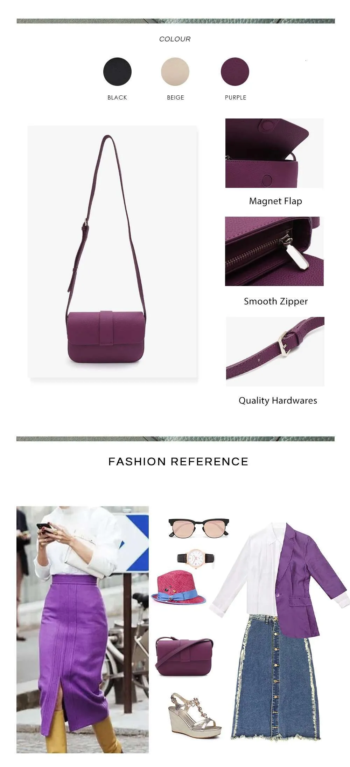Image resolution: width=350 pixels, height=767 pixels.
Task: Select the Beige colour swatch
Action: (x=175, y=72)
